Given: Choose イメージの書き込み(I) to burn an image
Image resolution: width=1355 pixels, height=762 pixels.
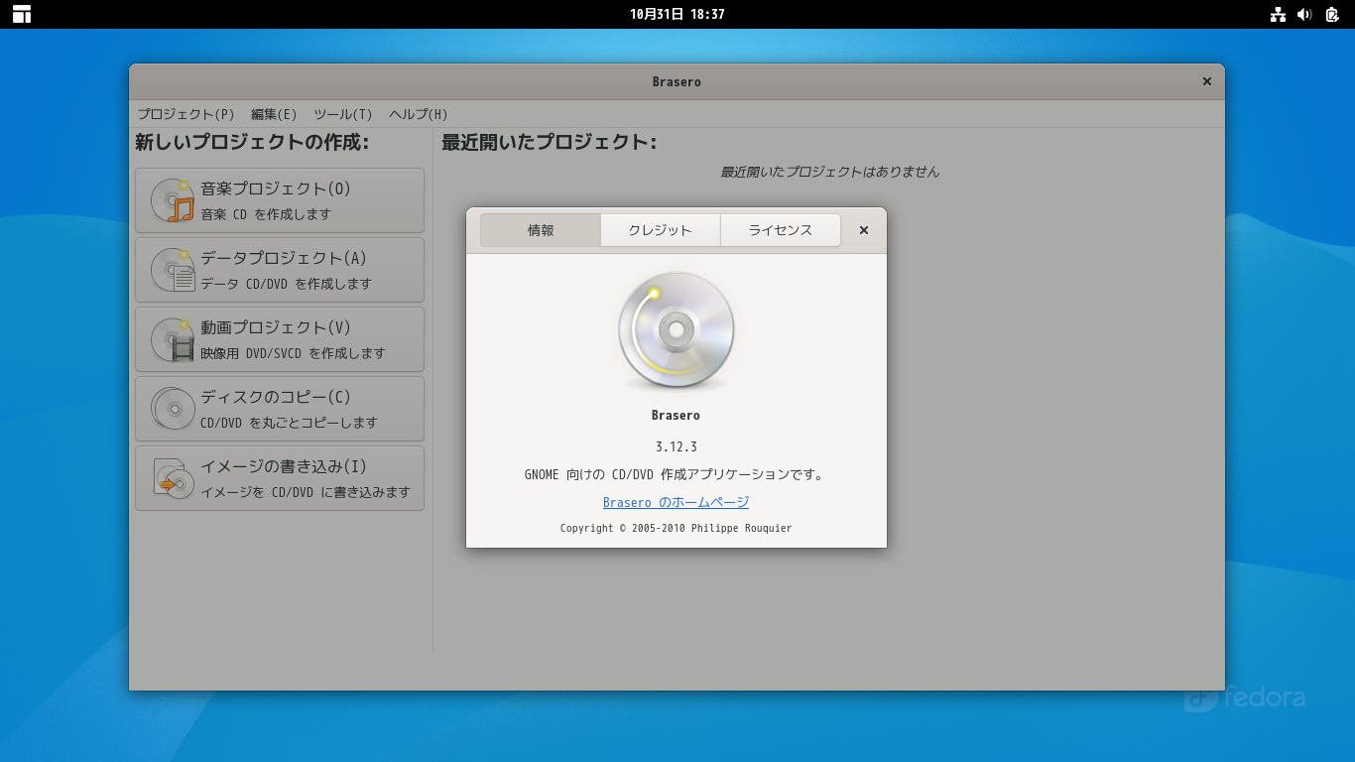Looking at the screenshot, I should point(280,478).
